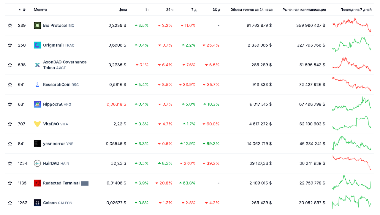
Task: Star HairDAO as favorite
Action: pyautogui.click(x=10, y=163)
